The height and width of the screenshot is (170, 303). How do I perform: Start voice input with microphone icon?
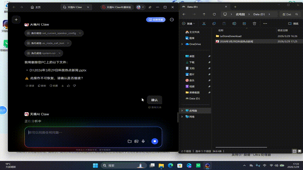(x=143, y=141)
